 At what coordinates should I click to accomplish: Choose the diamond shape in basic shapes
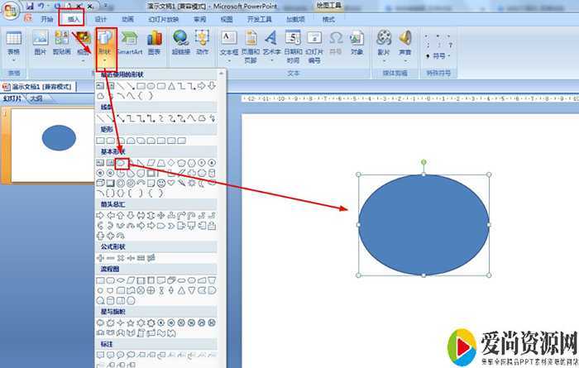click(x=171, y=163)
